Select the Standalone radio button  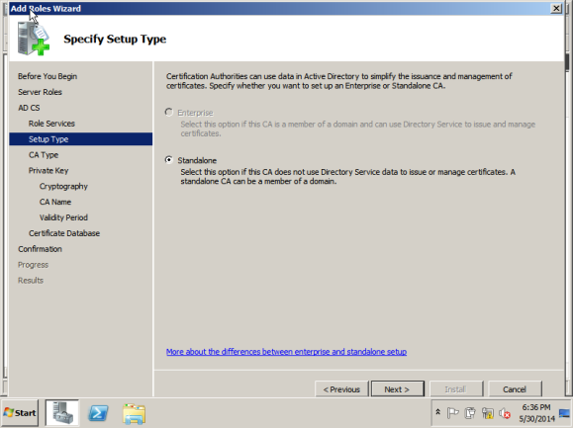coord(169,160)
